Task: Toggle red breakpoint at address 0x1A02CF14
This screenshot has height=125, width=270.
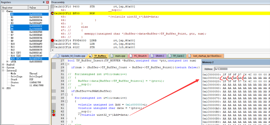Action: pos(52,41)
